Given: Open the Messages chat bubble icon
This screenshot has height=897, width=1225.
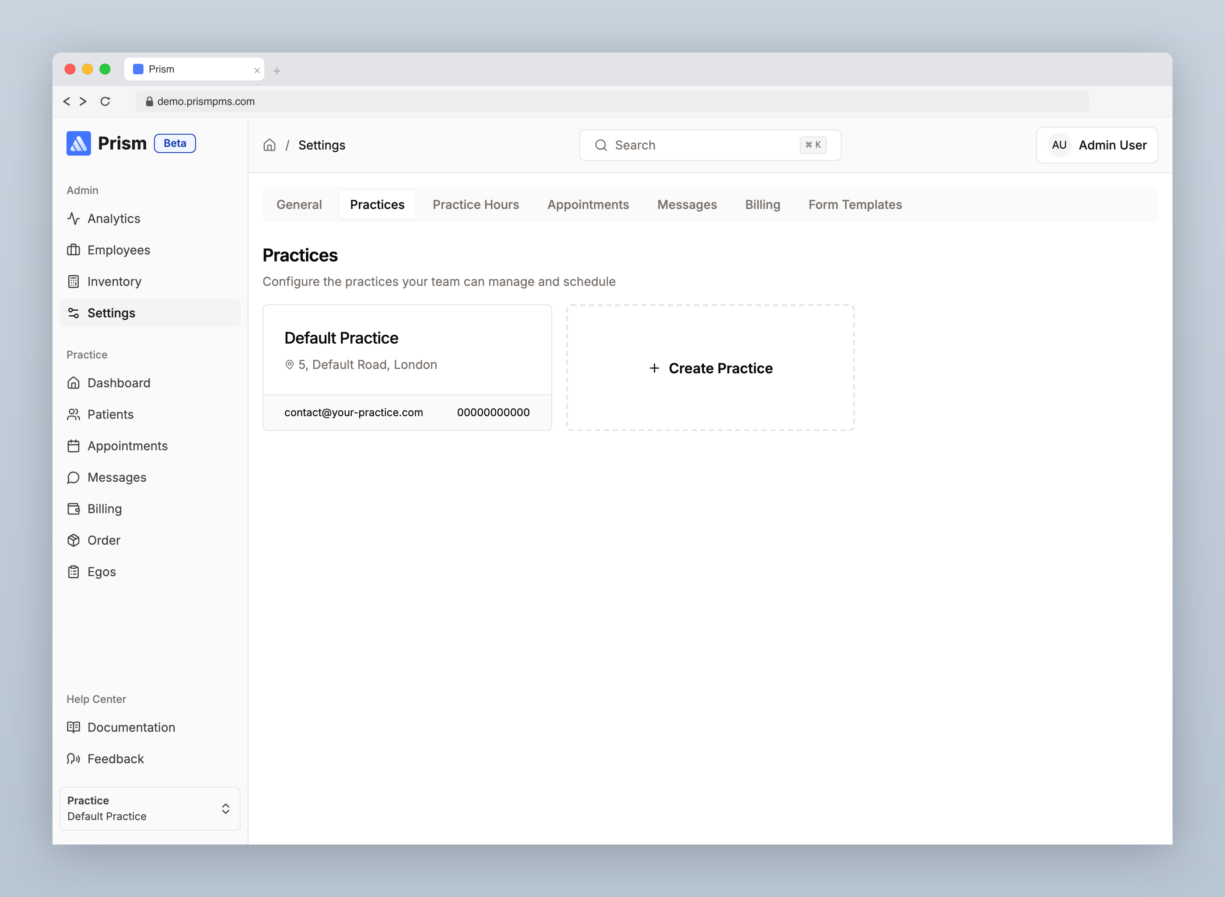Looking at the screenshot, I should (x=74, y=477).
